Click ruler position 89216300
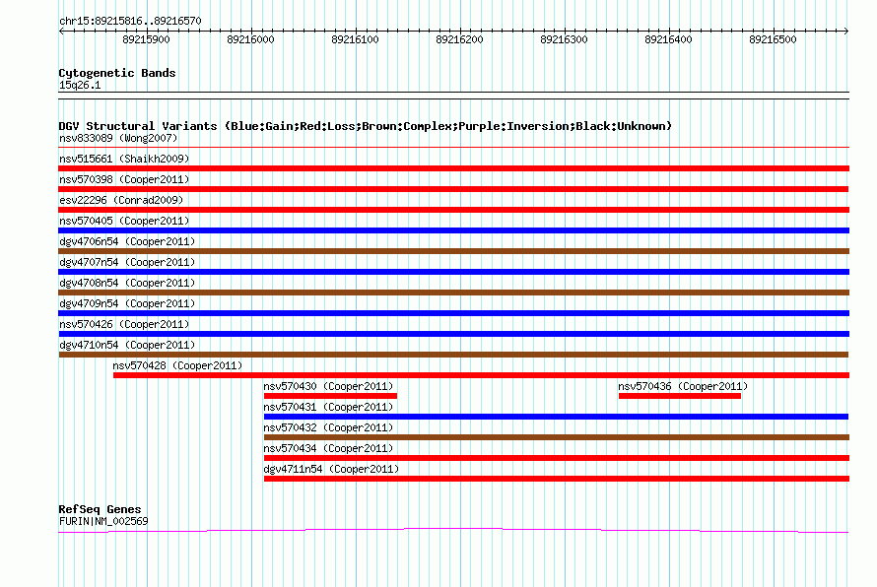 [x=564, y=39]
